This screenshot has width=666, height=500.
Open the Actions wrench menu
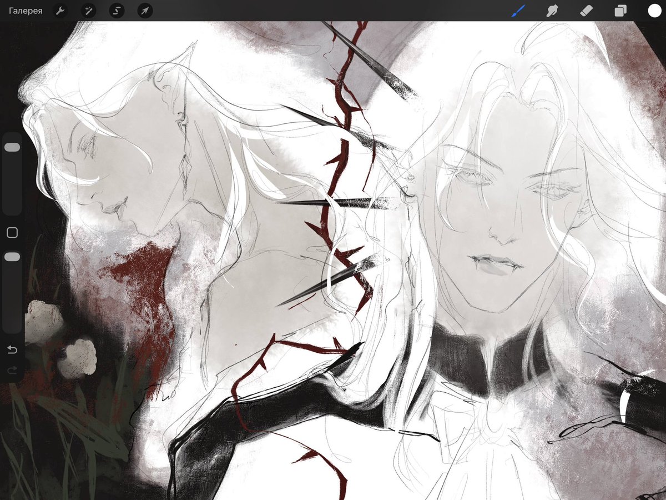click(x=60, y=11)
